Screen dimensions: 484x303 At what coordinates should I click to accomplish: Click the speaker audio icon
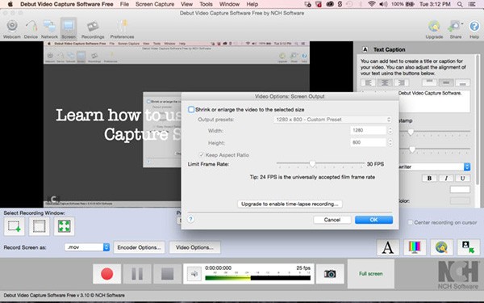tap(194, 274)
